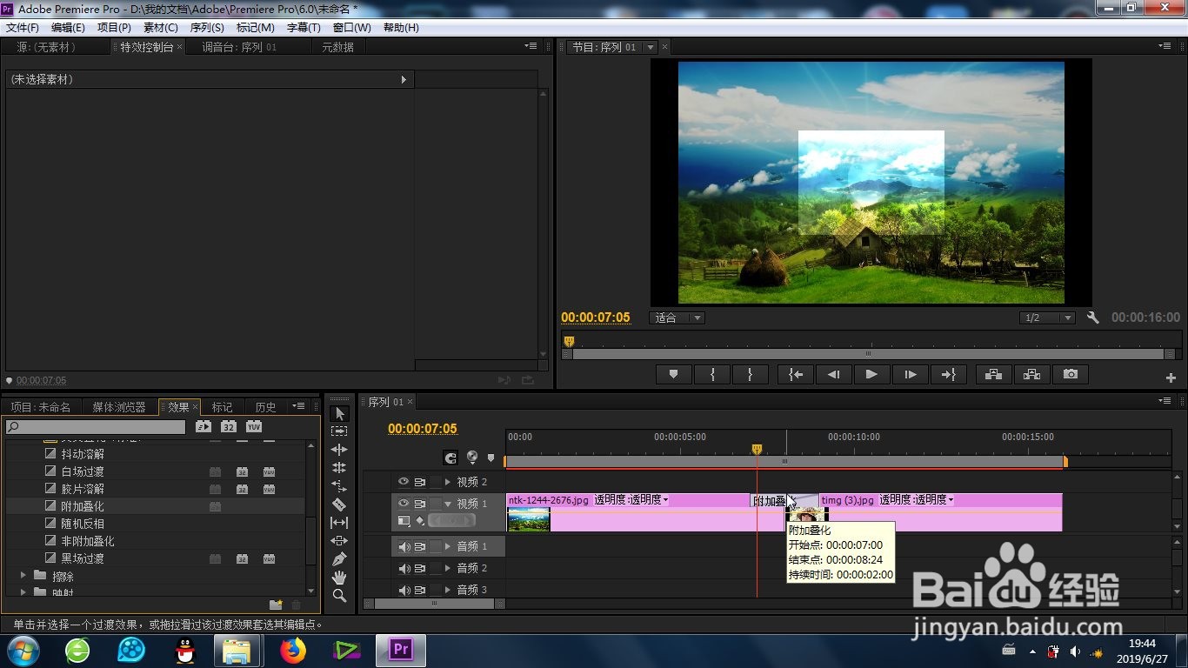Select the Rate Stretch tool
Image resolution: width=1188 pixels, height=668 pixels.
[x=339, y=486]
